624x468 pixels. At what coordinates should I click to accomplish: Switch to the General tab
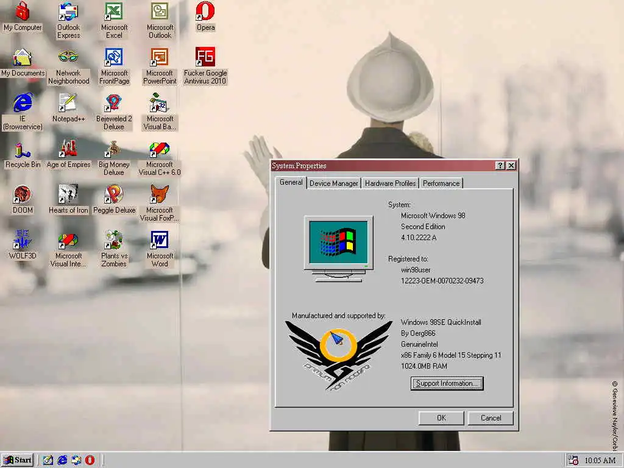pos(291,182)
